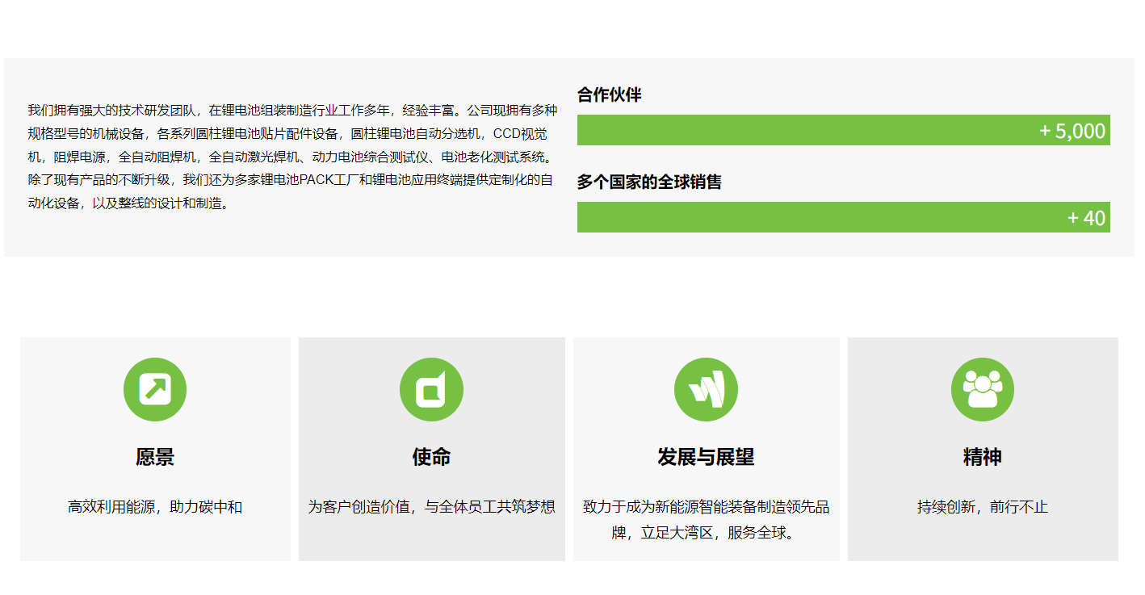Click the arrow icon above 愿景
The height and width of the screenshot is (595, 1145).
tap(155, 389)
